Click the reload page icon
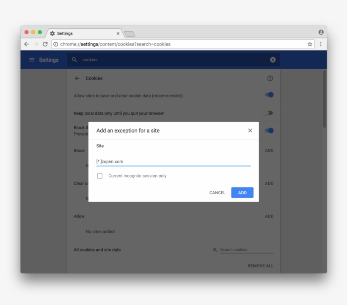The height and width of the screenshot is (305, 347). coord(45,44)
